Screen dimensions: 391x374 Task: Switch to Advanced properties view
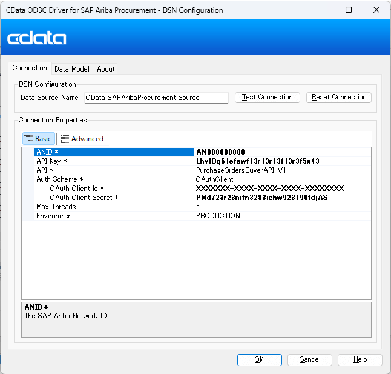pos(82,139)
